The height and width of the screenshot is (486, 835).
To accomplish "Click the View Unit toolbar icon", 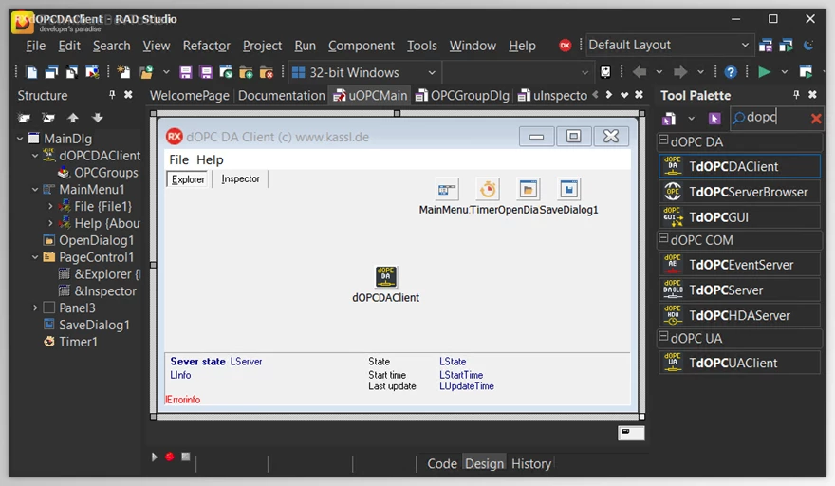I will [x=31, y=72].
